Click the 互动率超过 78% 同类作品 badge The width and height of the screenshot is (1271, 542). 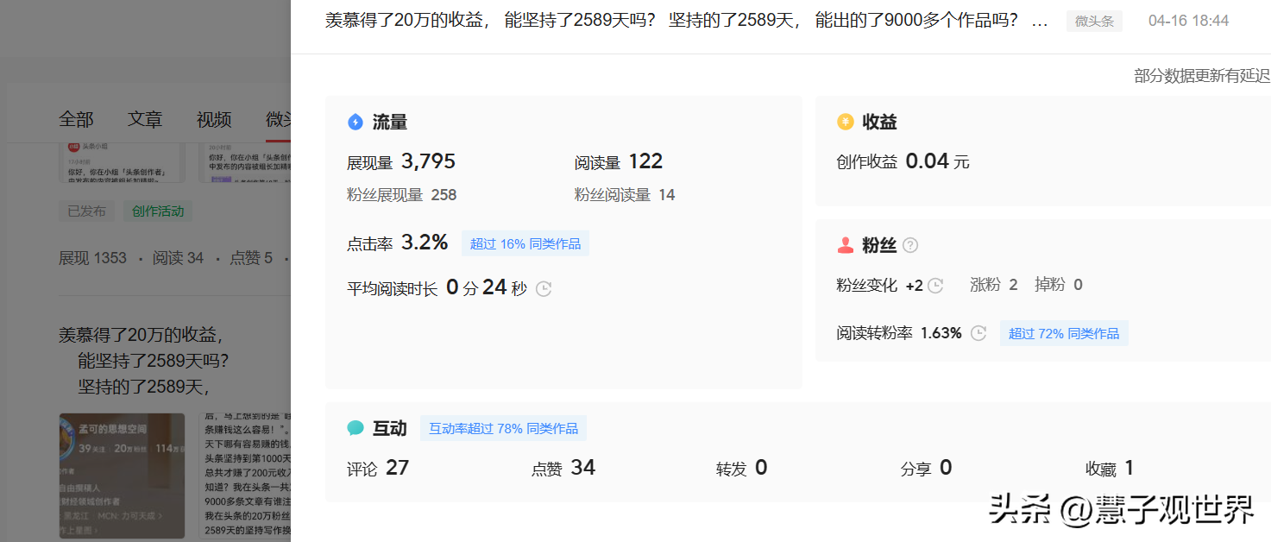click(x=503, y=427)
